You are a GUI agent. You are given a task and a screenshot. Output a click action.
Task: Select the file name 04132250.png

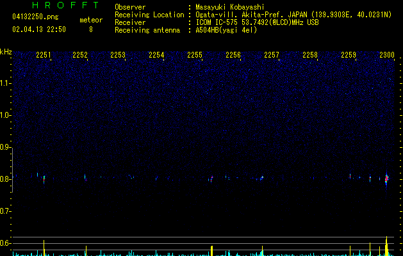pos(35,17)
